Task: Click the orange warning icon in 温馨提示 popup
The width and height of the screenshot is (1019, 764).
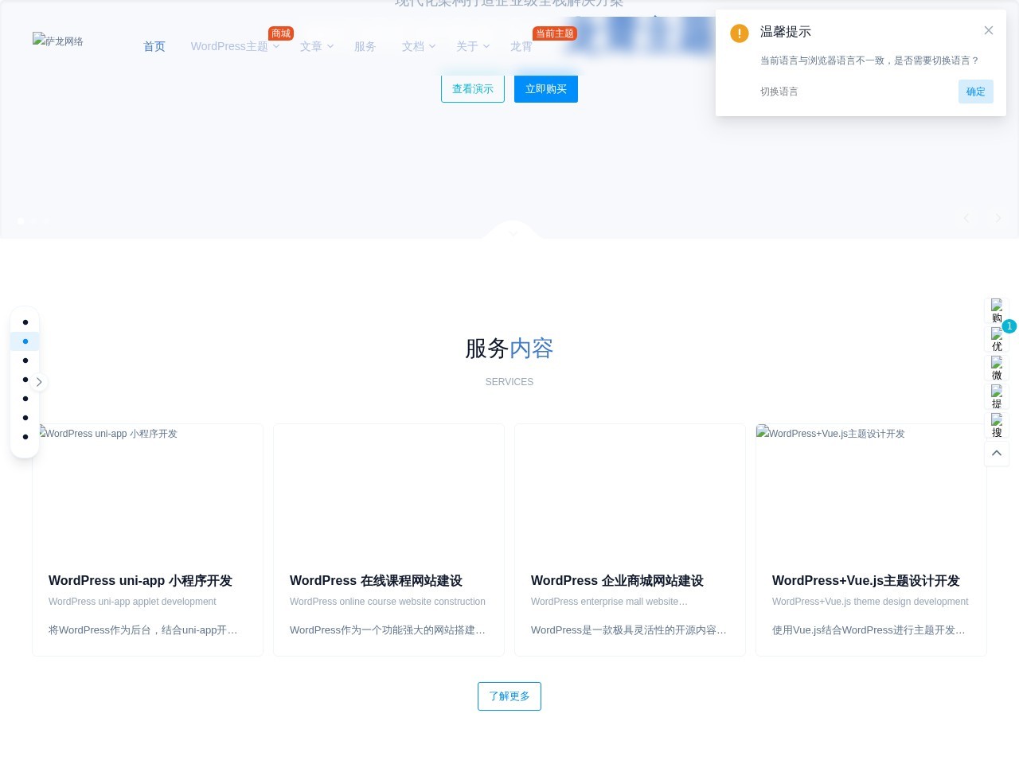Action: point(740,33)
